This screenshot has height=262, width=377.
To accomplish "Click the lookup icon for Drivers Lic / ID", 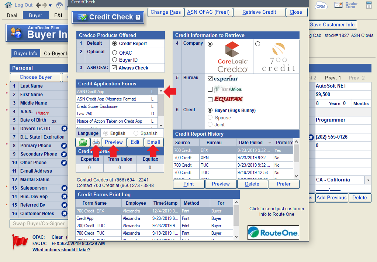I will point(64,128).
